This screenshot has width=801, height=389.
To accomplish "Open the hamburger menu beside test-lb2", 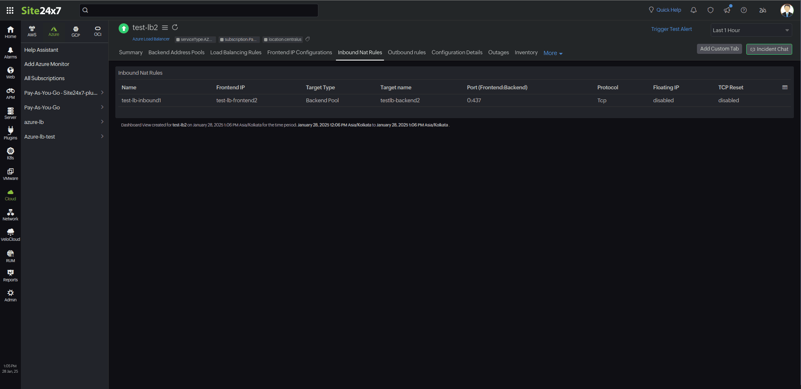I will coord(165,28).
